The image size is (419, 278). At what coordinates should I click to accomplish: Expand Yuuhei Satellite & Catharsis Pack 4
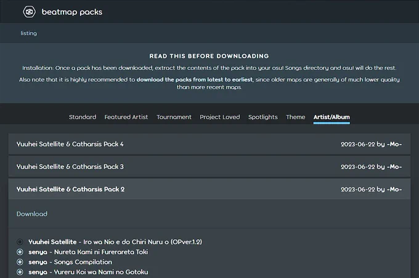[x=209, y=144]
